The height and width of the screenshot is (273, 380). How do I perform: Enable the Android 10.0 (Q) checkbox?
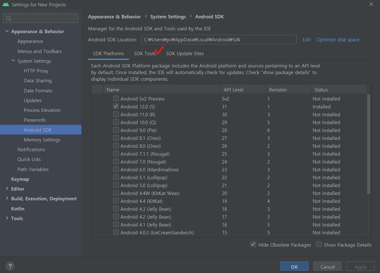[116, 122]
